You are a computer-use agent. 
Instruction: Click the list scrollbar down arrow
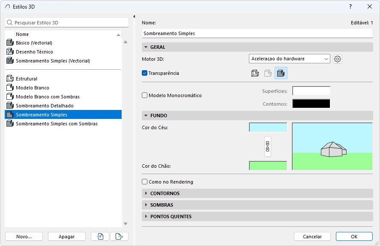pos(126,223)
